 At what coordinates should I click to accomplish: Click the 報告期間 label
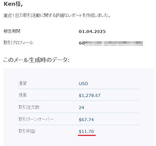12,31
